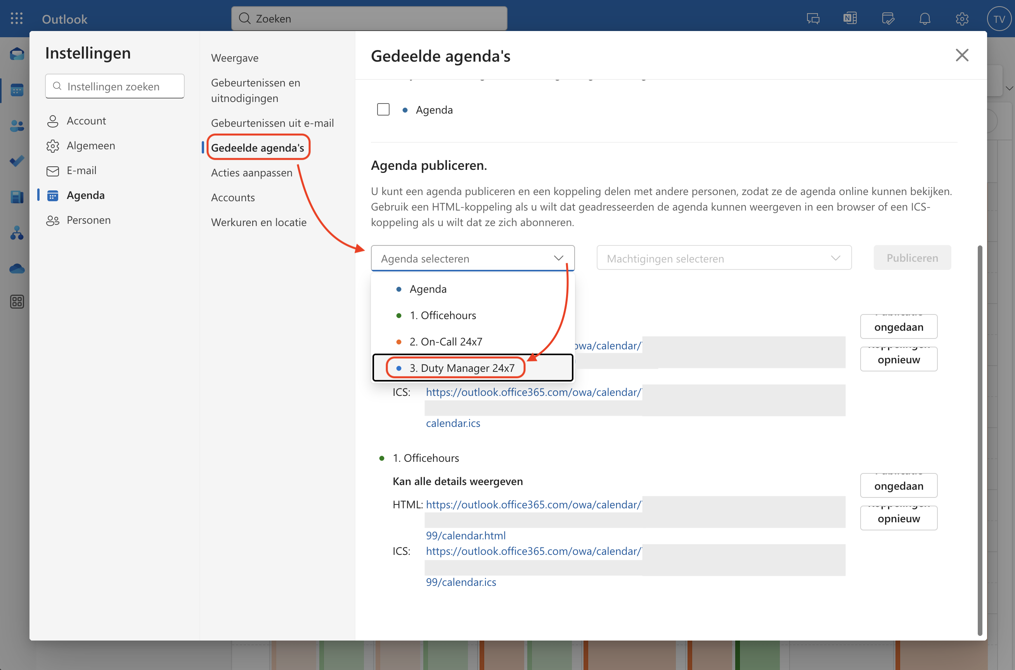The width and height of the screenshot is (1015, 670).
Task: Open the app launcher waffle icon
Action: [x=17, y=18]
